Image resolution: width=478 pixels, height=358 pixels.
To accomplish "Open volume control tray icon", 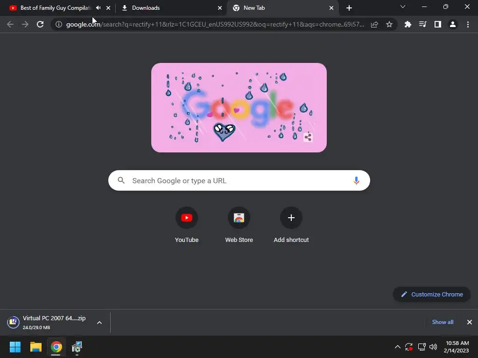I will click(x=433, y=347).
